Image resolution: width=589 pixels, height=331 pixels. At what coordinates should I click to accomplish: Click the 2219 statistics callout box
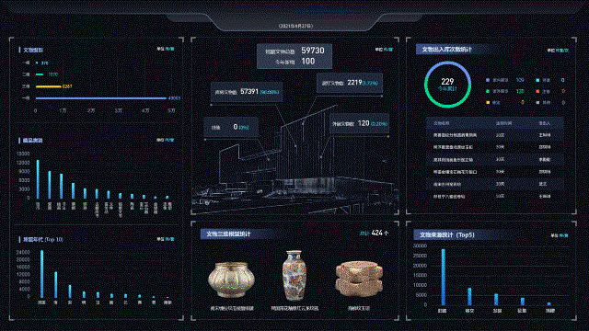coord(350,83)
